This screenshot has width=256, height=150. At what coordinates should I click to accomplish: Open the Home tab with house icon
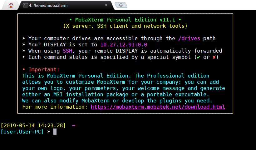coord(11,5)
